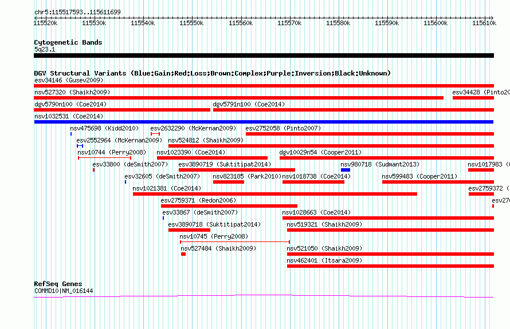510x329 pixels.
Task: Open the dgv5791n100 (Coe2014) variant
Action: 249,104
